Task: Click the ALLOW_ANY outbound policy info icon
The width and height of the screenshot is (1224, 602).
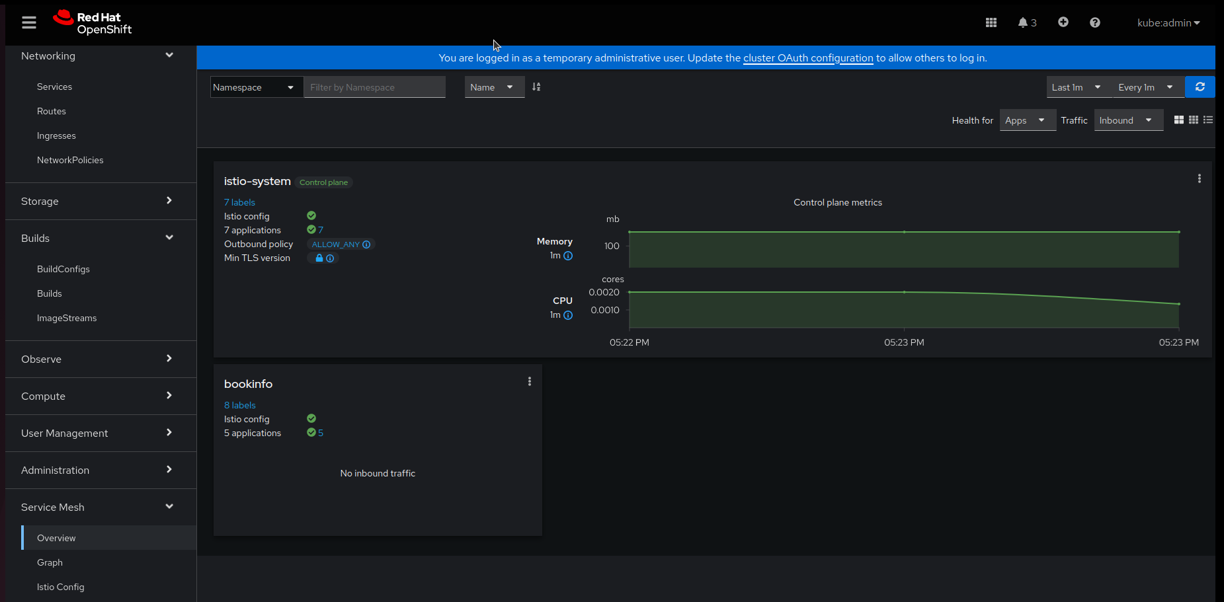Action: pos(366,245)
